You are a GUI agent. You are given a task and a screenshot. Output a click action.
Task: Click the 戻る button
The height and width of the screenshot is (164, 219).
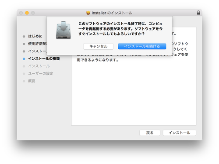[x=150, y=133]
